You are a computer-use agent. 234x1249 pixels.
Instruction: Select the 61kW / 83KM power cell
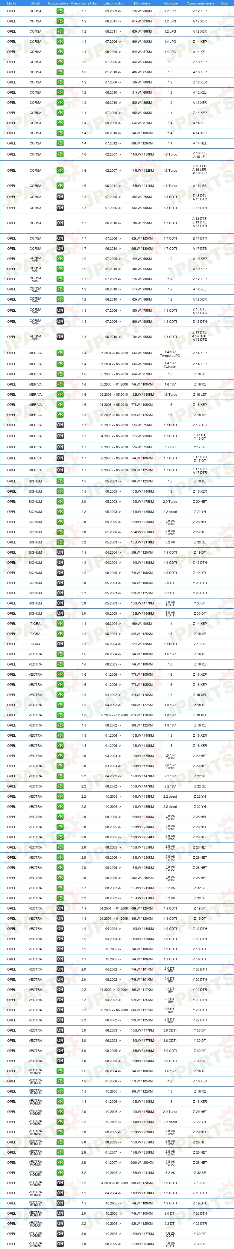tap(142, 21)
